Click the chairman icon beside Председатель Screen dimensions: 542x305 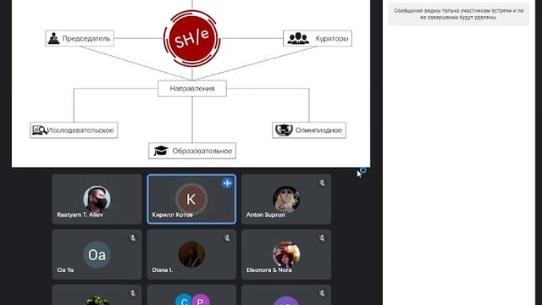pyautogui.click(x=53, y=38)
